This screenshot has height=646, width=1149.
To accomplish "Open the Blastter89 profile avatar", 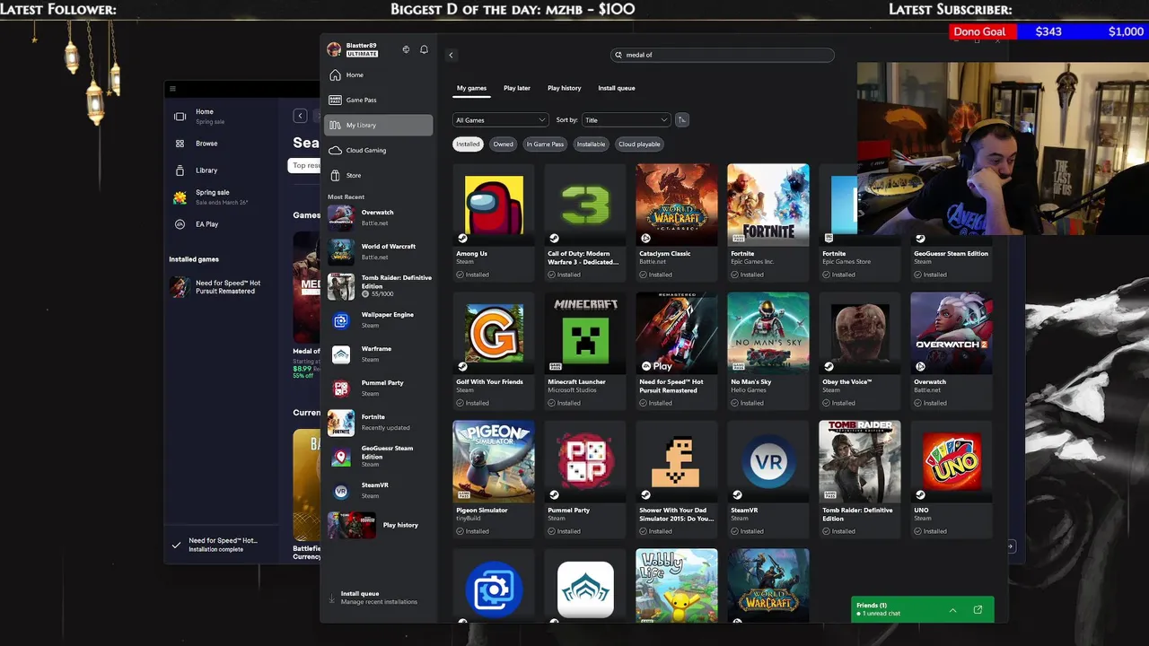I will 334,49.
